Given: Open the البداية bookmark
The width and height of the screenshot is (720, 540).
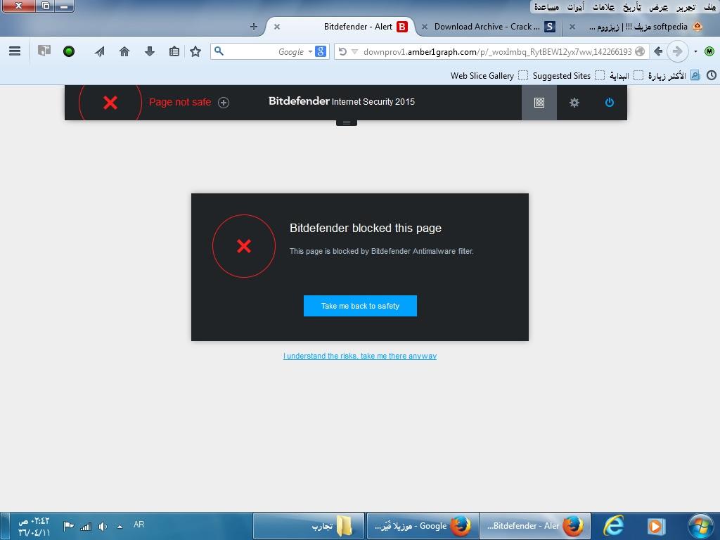Looking at the screenshot, I should tap(626, 76).
